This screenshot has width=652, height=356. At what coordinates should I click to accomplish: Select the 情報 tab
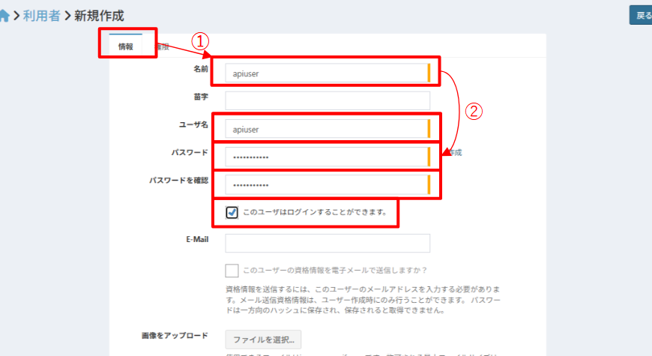point(126,46)
